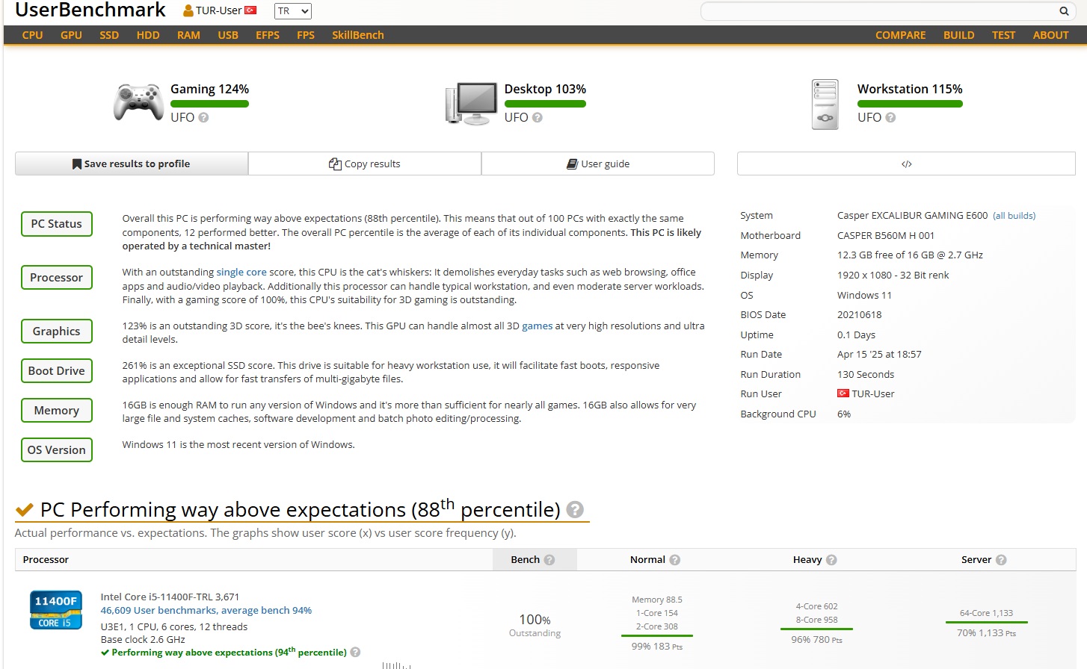Image resolution: width=1087 pixels, height=669 pixels.
Task: Click the '96% 780 Pts' heavy score
Action: (x=816, y=639)
